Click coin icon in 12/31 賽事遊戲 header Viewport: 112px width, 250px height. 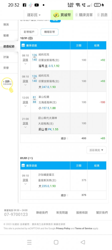click(23, 45)
